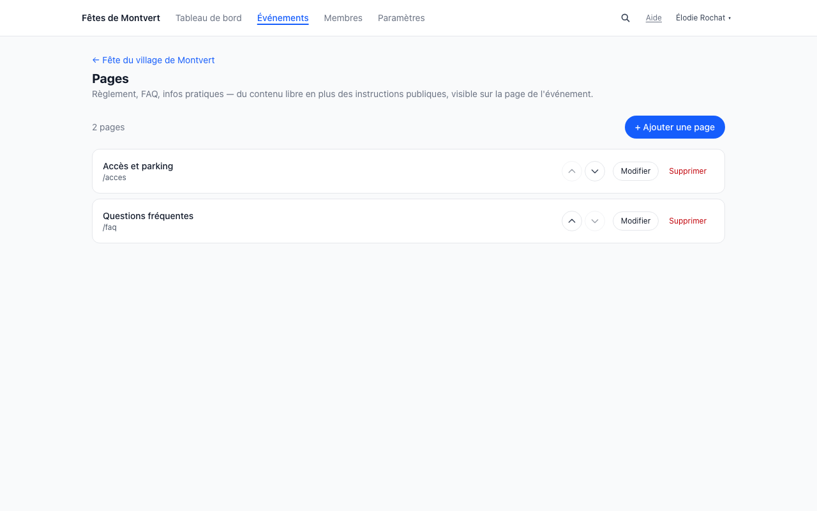
Task: Click the Fêtes de Montvert logo
Action: pos(121,18)
